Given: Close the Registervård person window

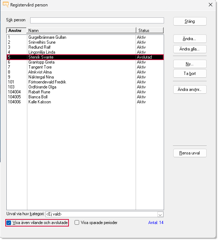Looking at the screenshot, I should point(211,5).
